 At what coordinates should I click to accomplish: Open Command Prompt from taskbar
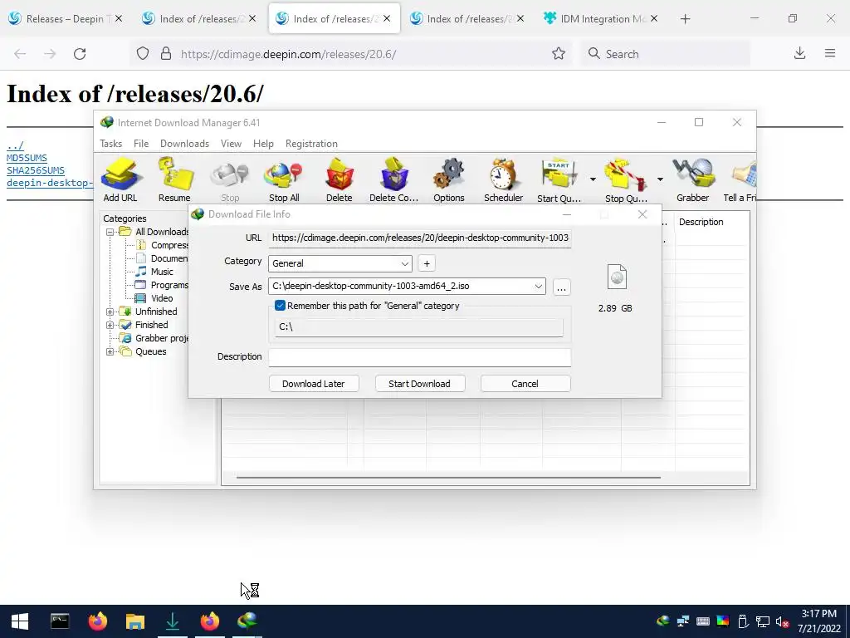point(60,621)
